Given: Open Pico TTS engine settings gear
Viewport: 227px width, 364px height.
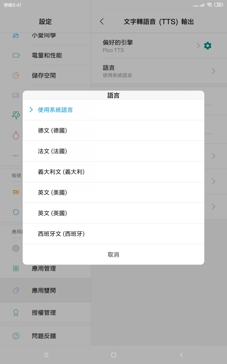Looking at the screenshot, I should pos(207,46).
